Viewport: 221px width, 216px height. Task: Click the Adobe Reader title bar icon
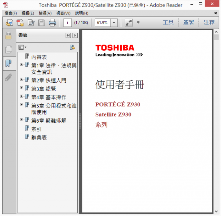6,5
